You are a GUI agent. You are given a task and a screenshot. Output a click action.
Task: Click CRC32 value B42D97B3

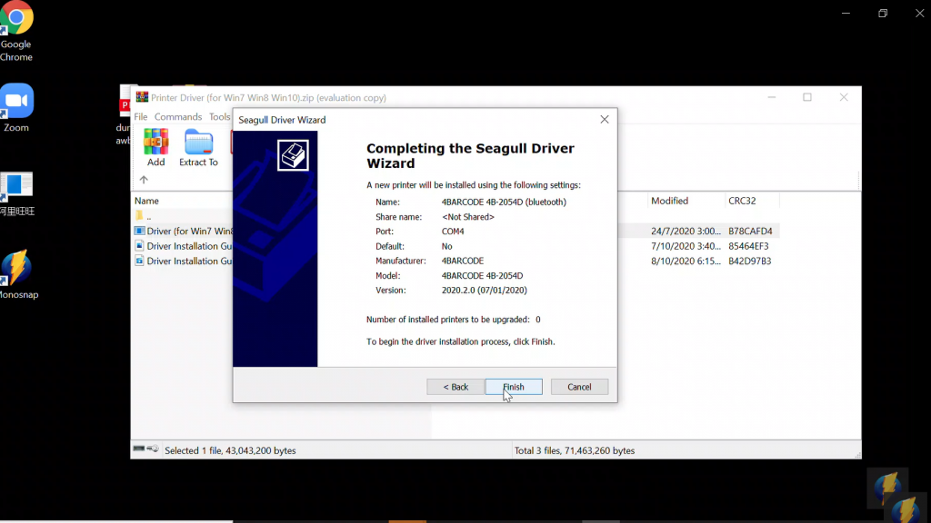(x=749, y=261)
